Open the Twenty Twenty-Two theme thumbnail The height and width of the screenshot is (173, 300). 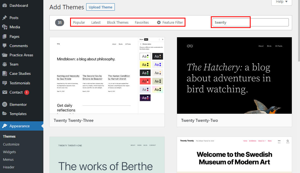pos(234,76)
